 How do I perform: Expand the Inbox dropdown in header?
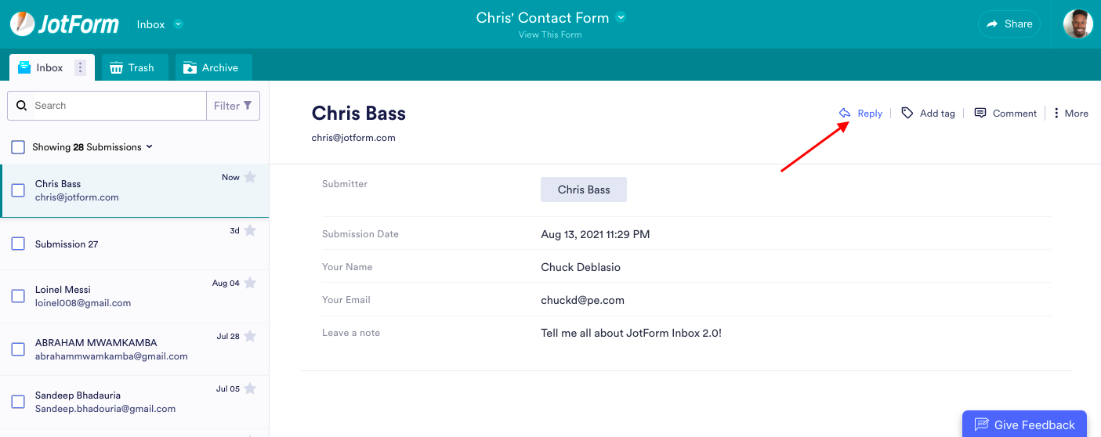pyautogui.click(x=178, y=24)
